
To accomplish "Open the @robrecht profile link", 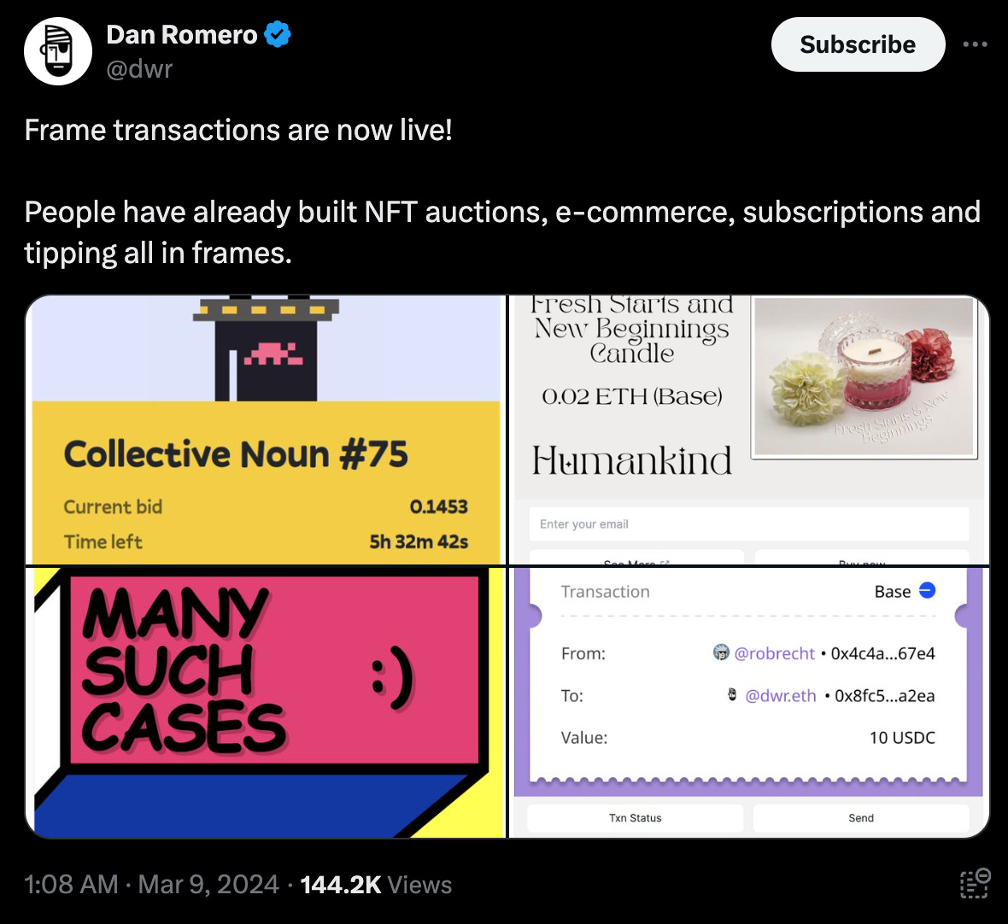I will pyautogui.click(x=774, y=652).
